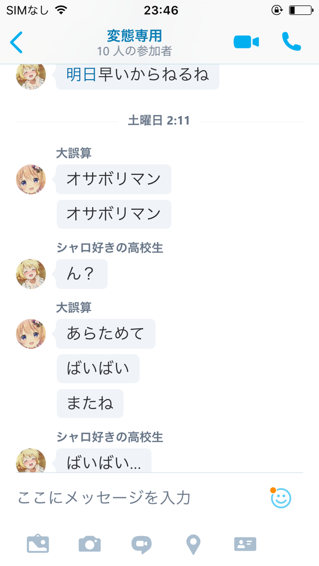Tap the first オサボリマン message

pos(114,180)
